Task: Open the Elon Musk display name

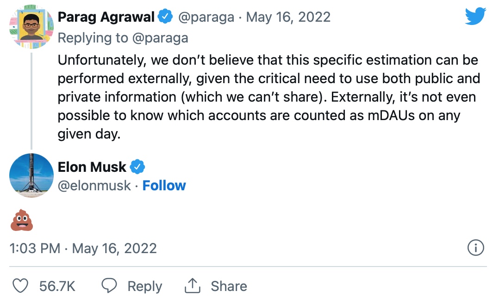Action: (x=92, y=167)
